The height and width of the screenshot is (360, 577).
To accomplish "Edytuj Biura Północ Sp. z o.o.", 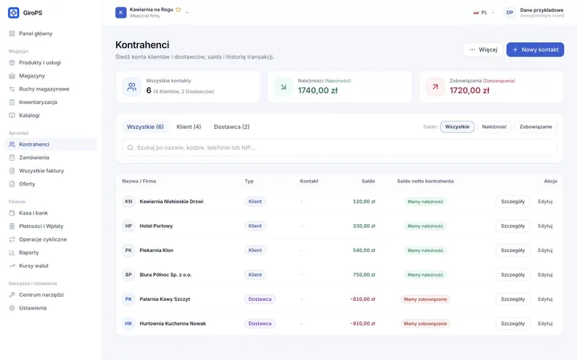I will point(545,274).
